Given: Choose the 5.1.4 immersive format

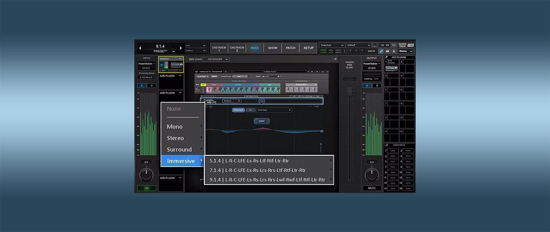Looking at the screenshot, I should pos(269,160).
